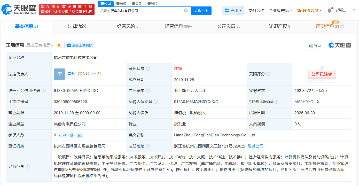Click the 商务合作 link
The image size is (359, 186).
click(256, 11)
